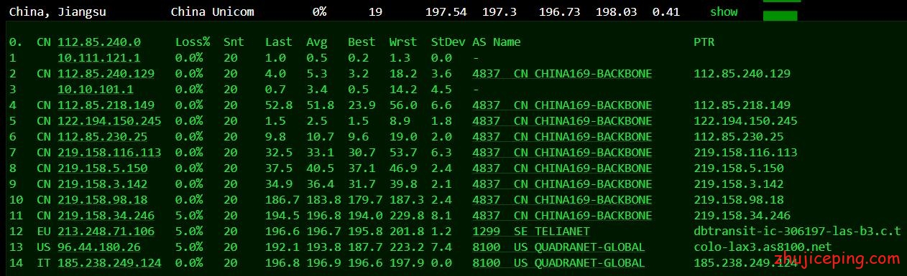Select summary StDev value 0.41

666,11
